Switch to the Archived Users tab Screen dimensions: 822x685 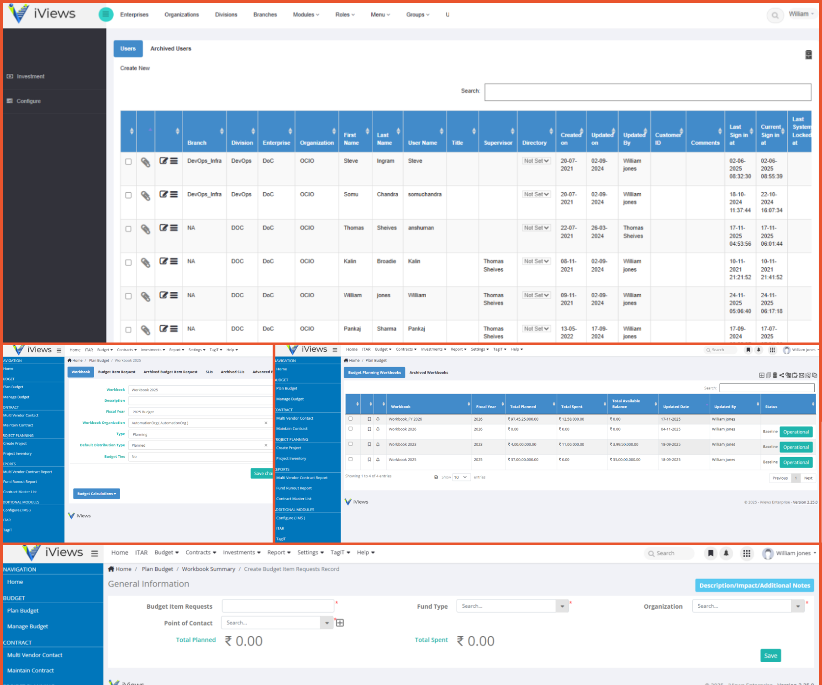[171, 48]
